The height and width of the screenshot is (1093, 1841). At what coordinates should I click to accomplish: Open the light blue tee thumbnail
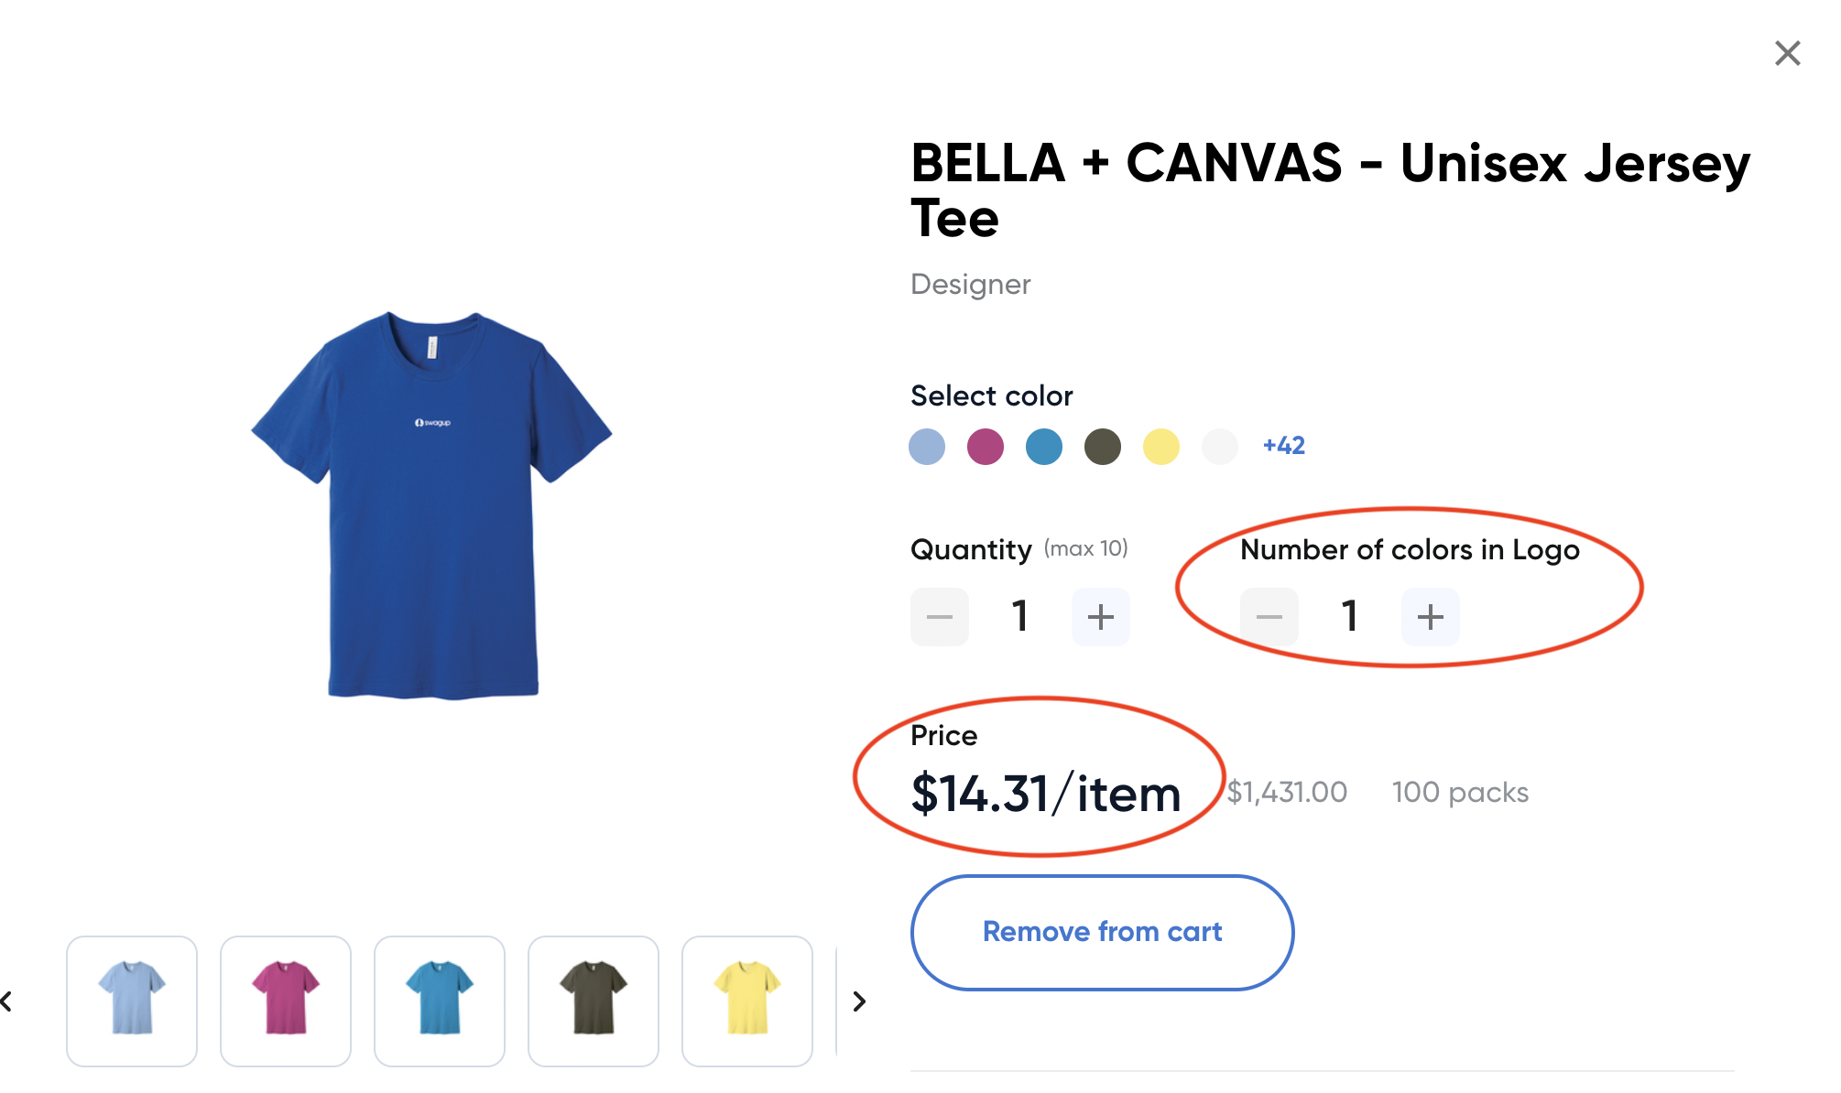pyautogui.click(x=132, y=1001)
